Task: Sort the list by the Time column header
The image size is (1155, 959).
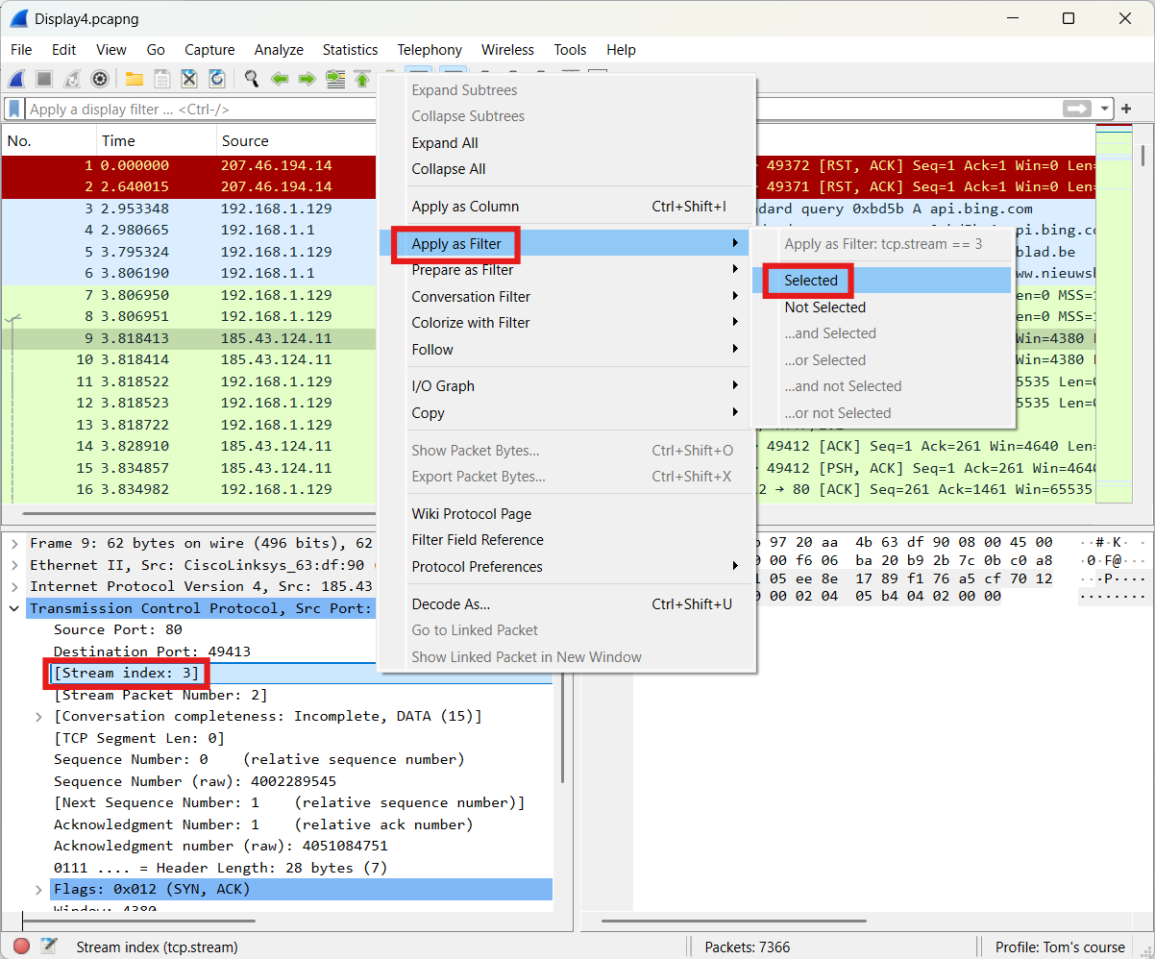Action: coord(156,140)
